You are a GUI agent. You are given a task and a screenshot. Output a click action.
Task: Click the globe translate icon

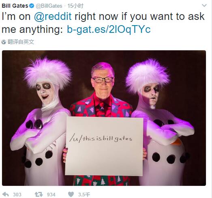[x=4, y=42]
